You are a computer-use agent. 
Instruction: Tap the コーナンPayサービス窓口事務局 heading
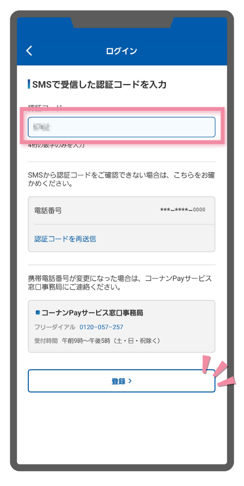pyautogui.click(x=92, y=313)
